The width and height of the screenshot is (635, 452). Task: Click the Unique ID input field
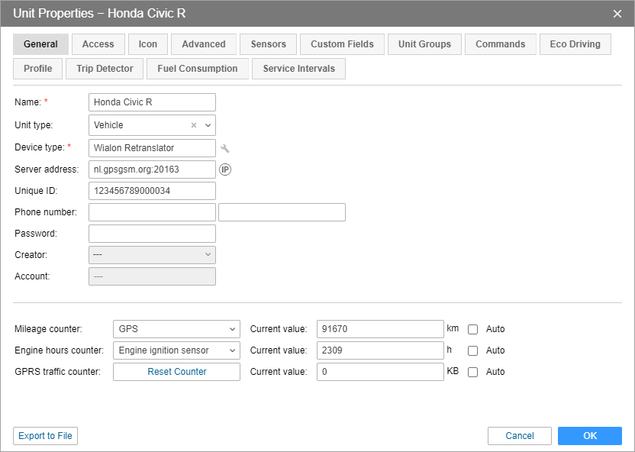pyautogui.click(x=152, y=191)
